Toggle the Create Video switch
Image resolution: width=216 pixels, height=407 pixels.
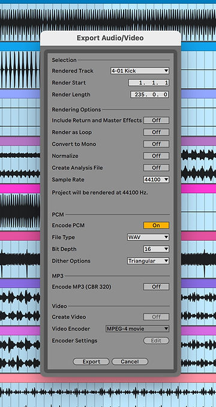pos(157,317)
